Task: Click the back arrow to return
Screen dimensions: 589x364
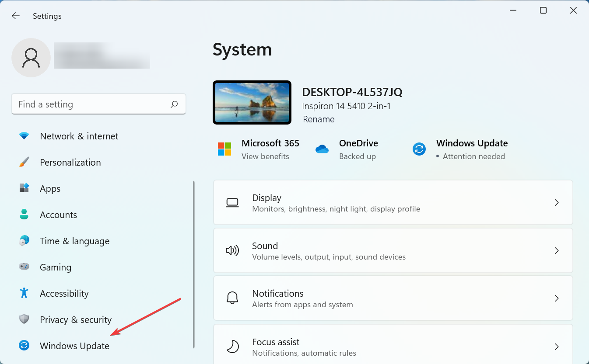Action: 15,16
